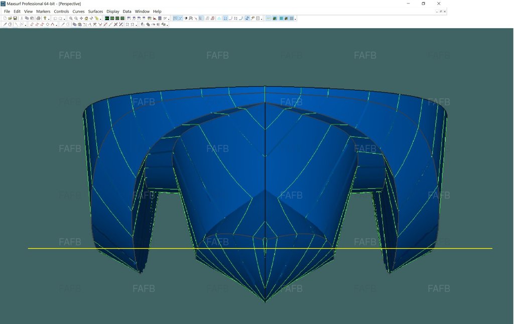Toggle the first highlighted display grid button
Viewport: 514px width, 324px height.
(175, 18)
